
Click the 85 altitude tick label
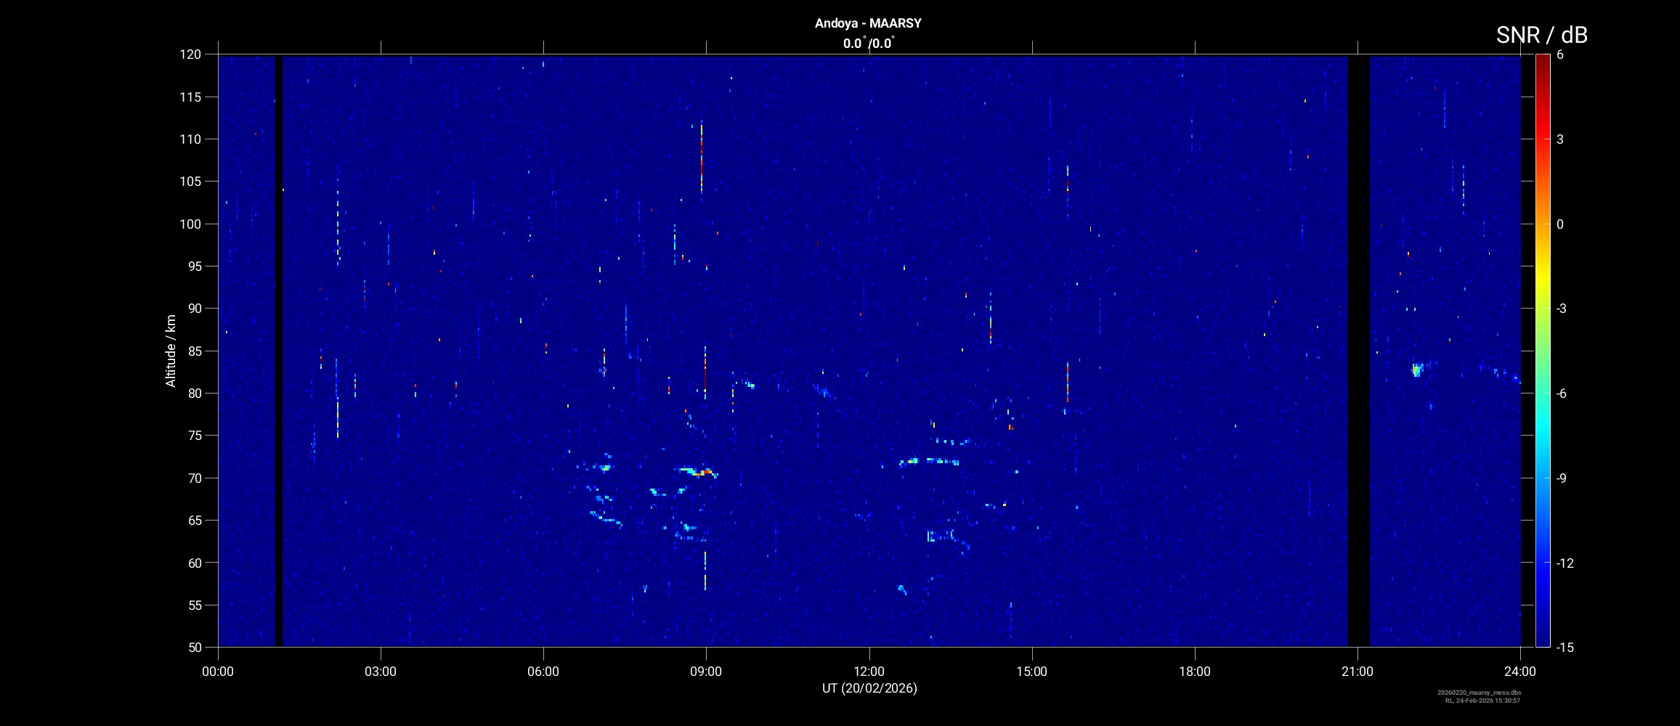click(193, 351)
